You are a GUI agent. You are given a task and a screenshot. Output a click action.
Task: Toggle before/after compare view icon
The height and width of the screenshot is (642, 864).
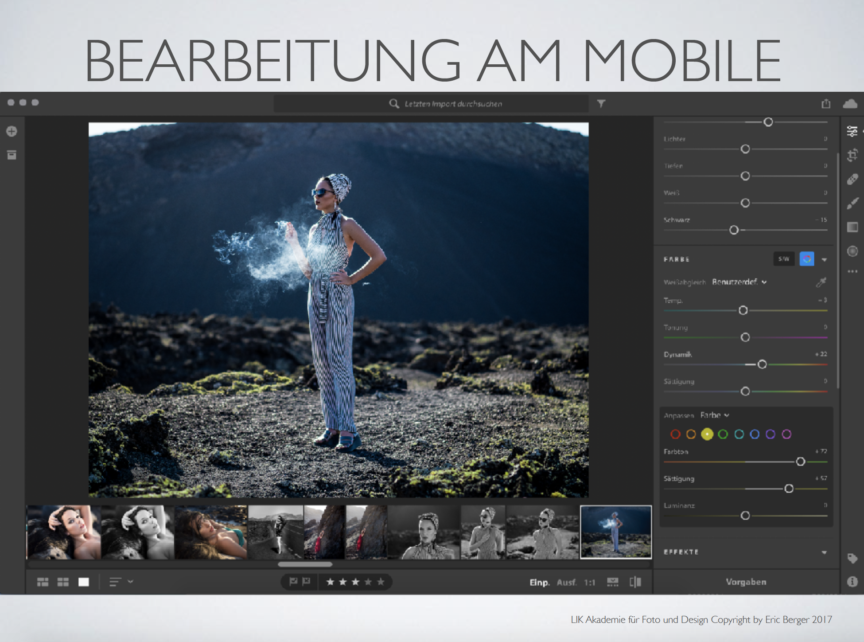click(x=635, y=582)
